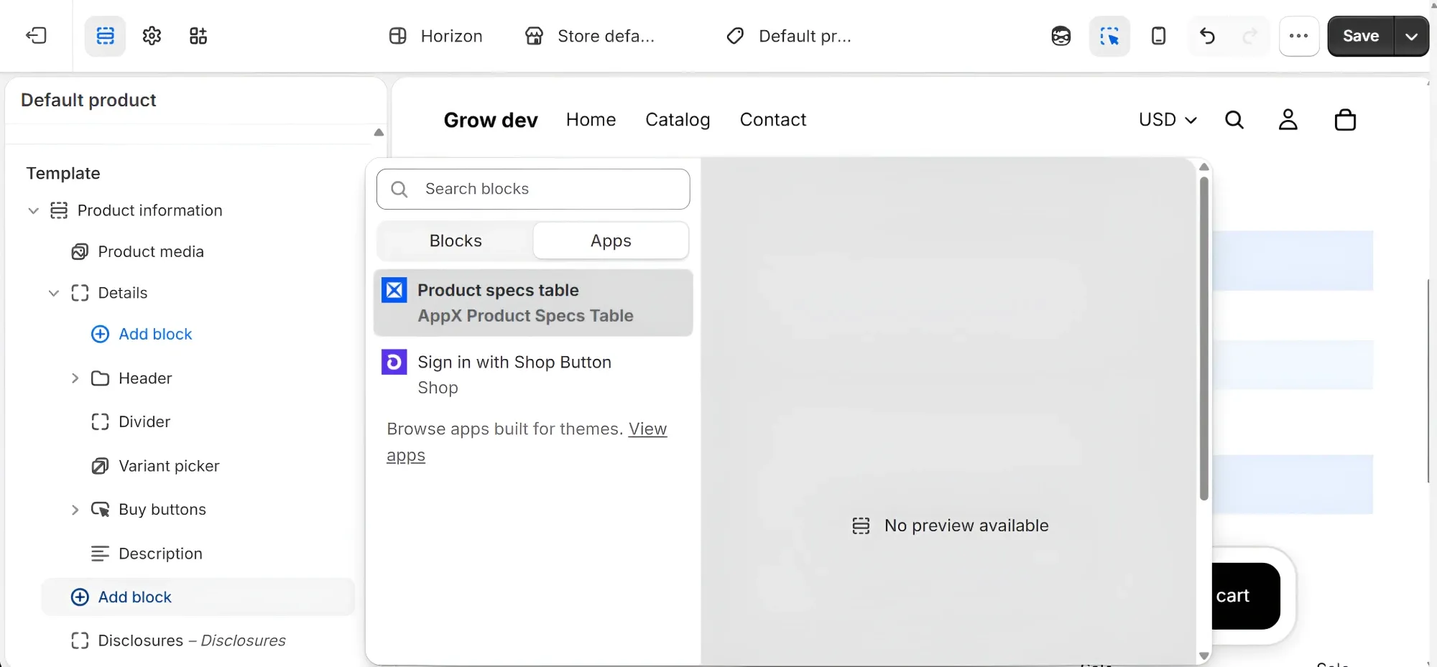Click the block picker scroll-down arrow

pos(1204,656)
